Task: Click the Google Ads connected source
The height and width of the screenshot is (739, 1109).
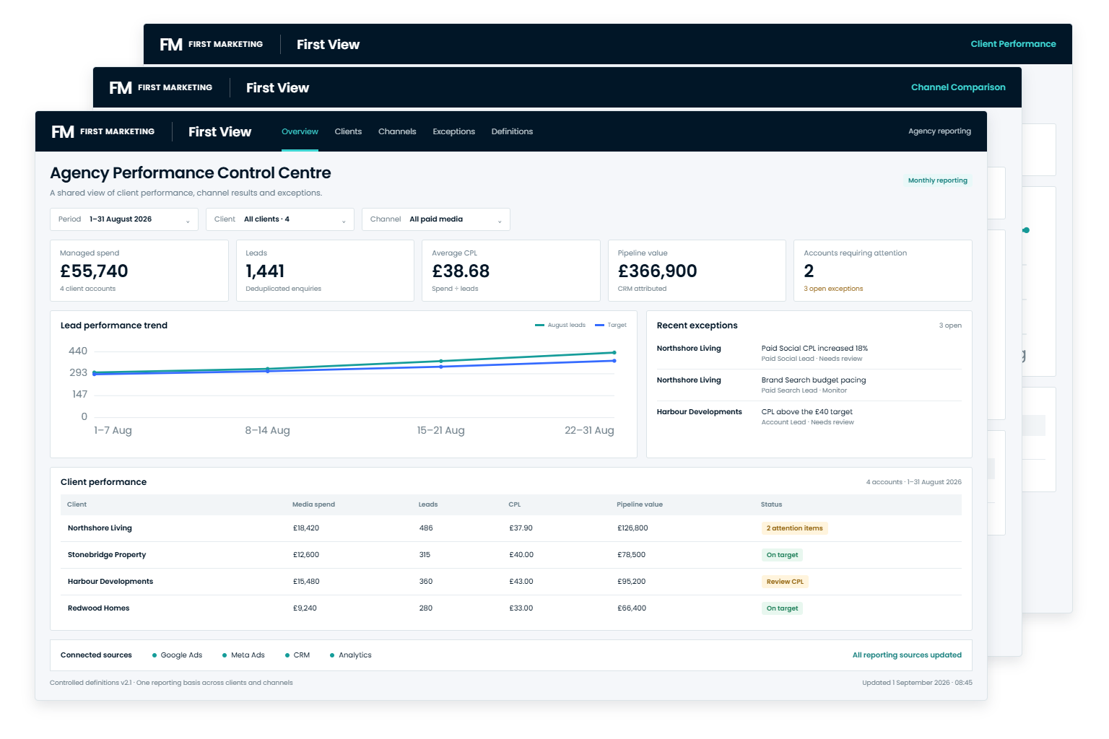Action: click(177, 655)
